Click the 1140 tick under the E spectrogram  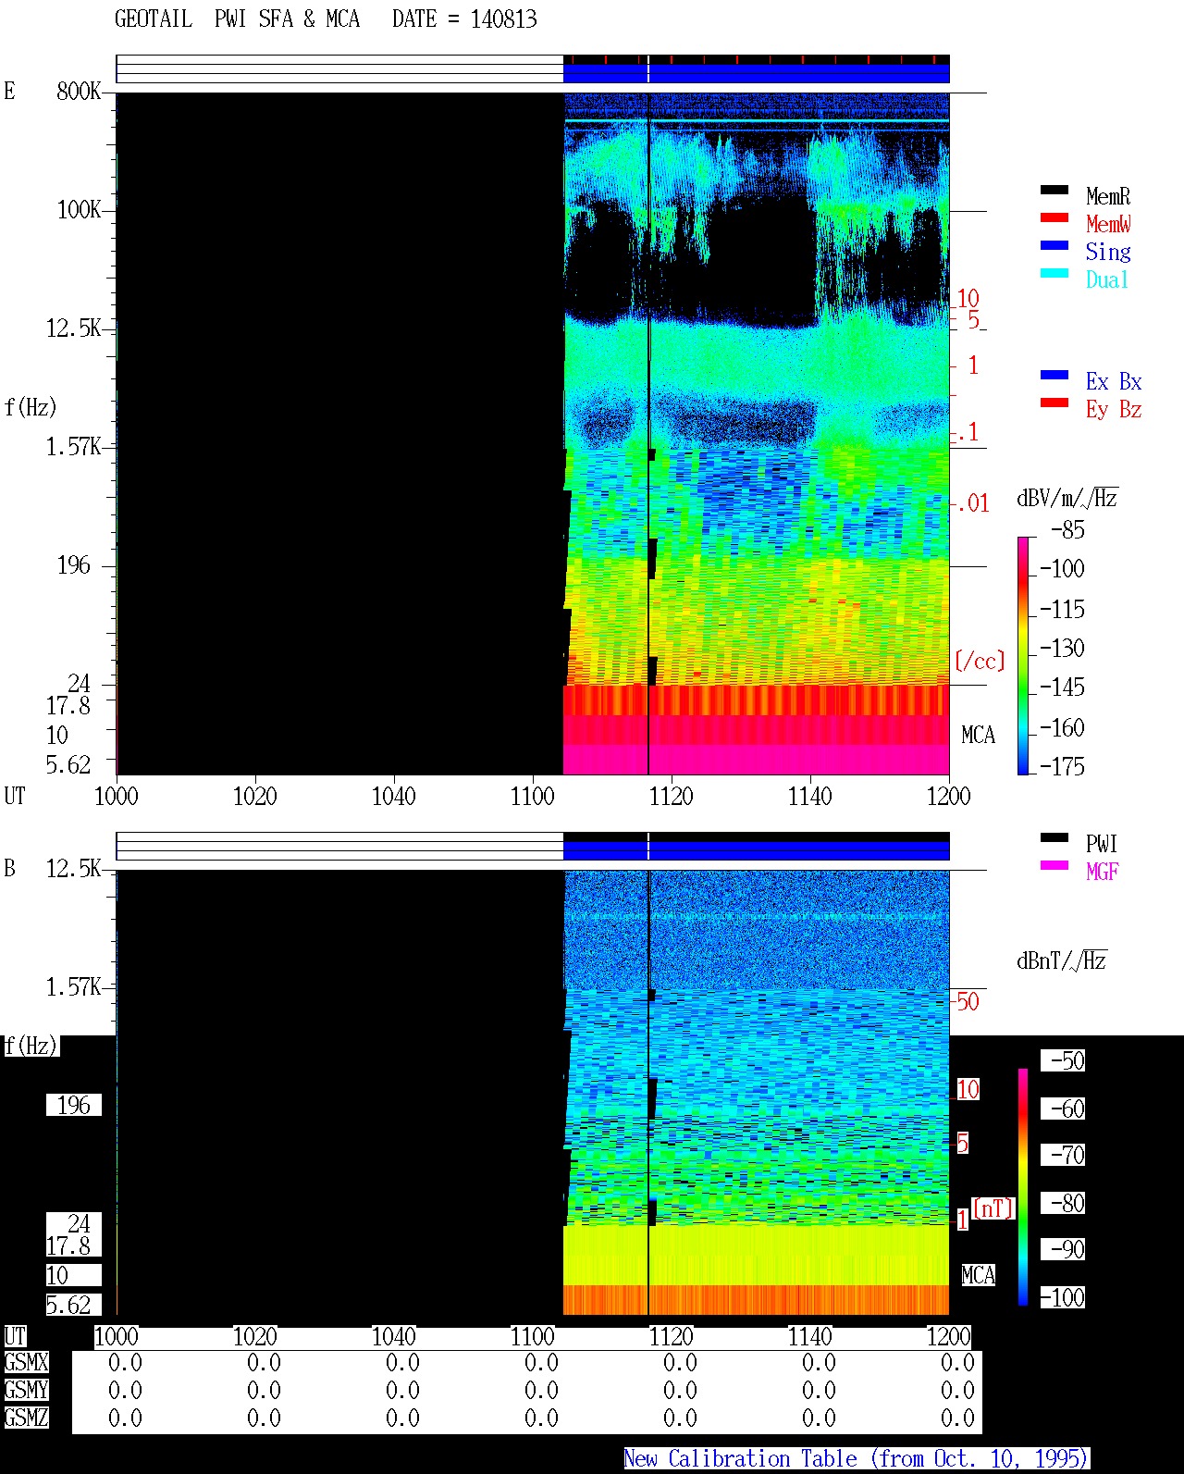[x=810, y=796]
